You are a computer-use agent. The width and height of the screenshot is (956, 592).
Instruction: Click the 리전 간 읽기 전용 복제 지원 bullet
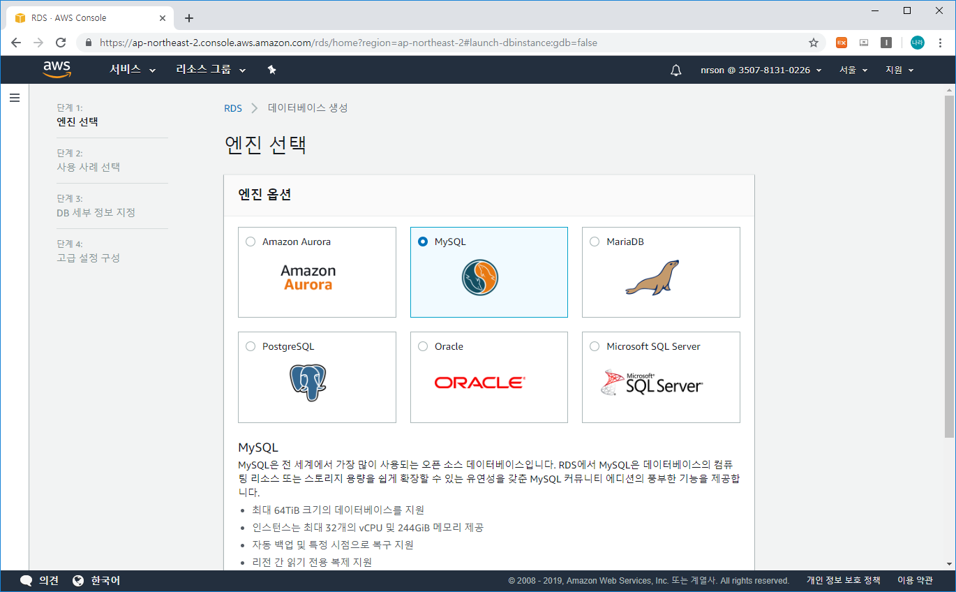(x=312, y=562)
